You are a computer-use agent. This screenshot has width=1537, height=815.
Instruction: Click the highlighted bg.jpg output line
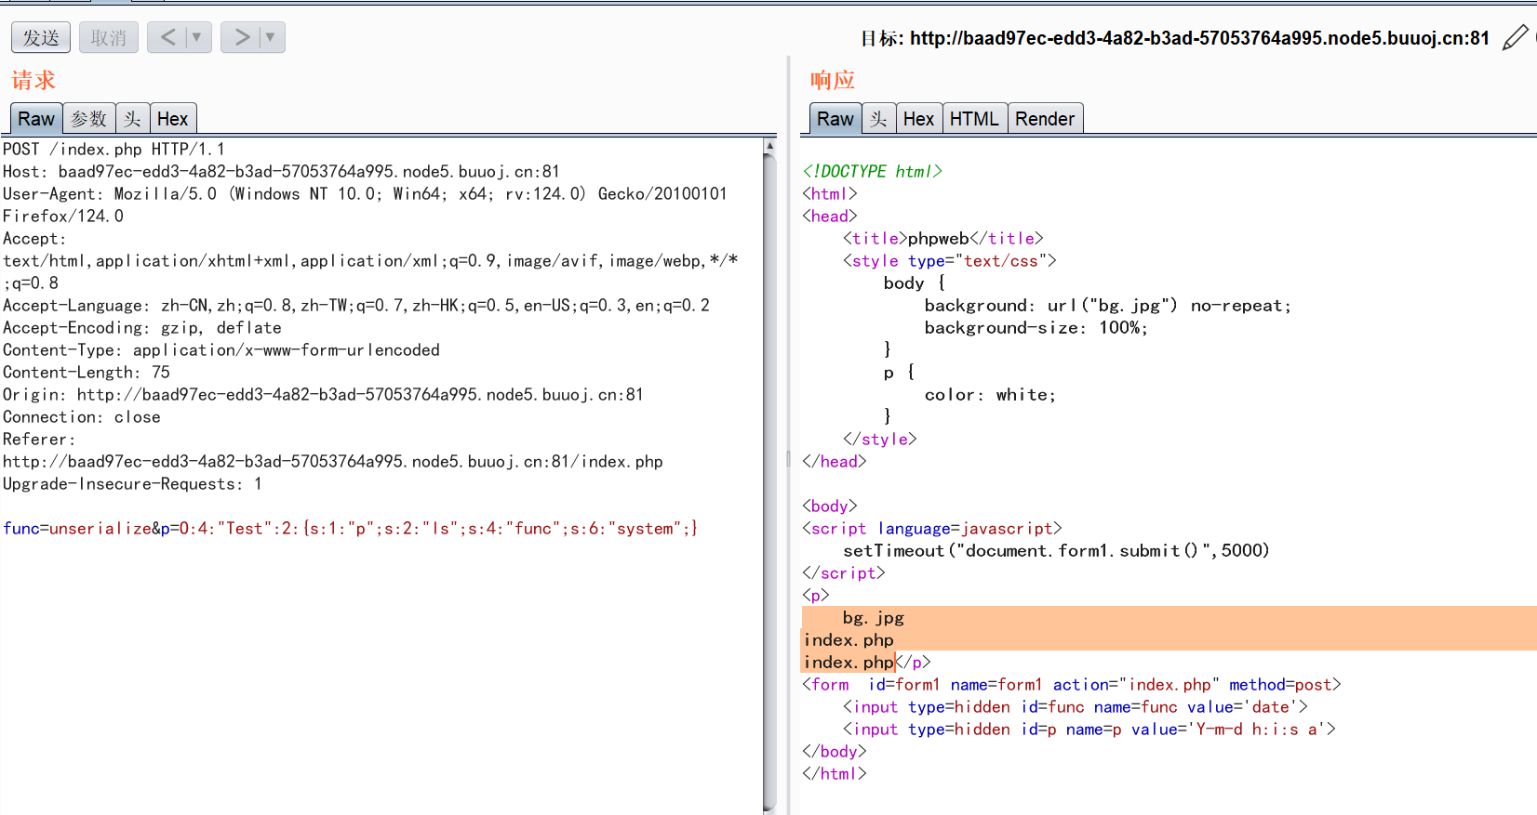tap(873, 617)
